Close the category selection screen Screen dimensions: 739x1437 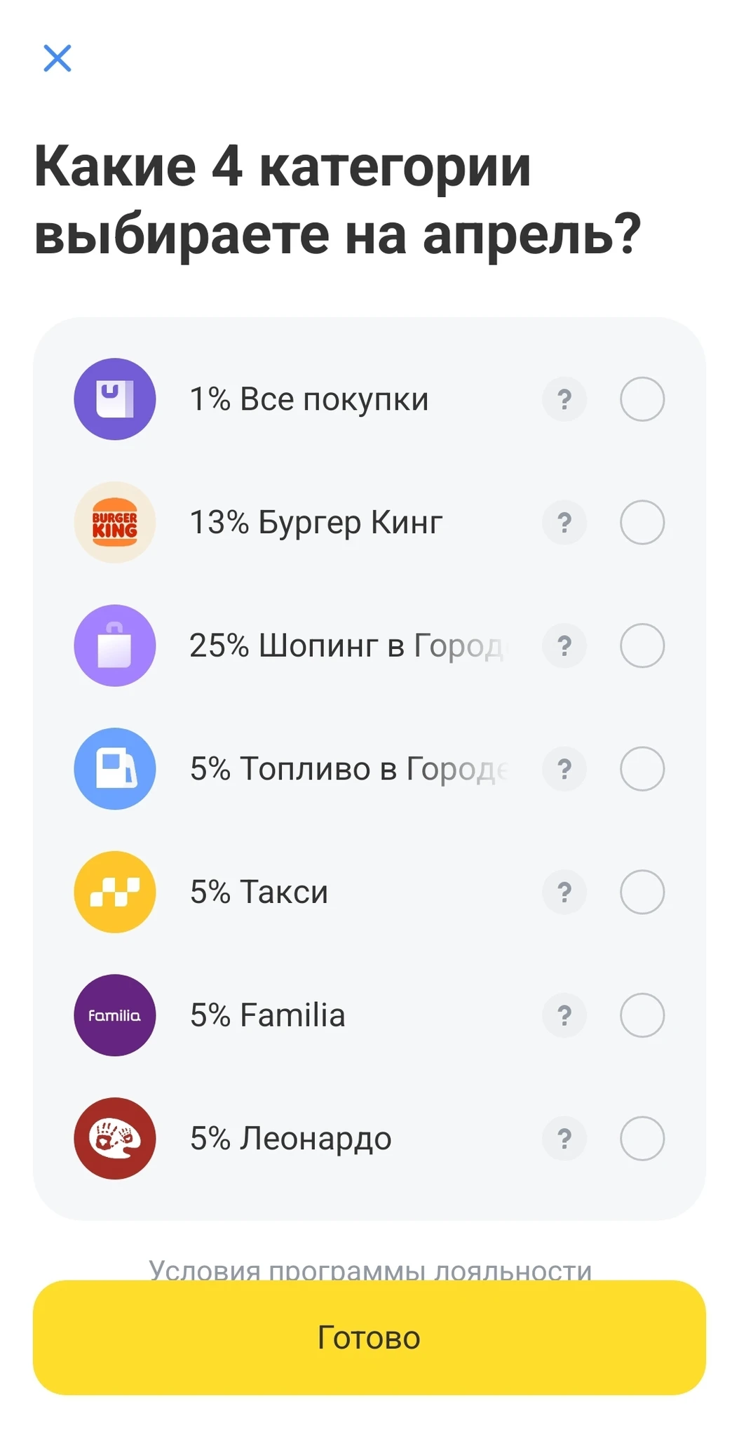pos(57,58)
